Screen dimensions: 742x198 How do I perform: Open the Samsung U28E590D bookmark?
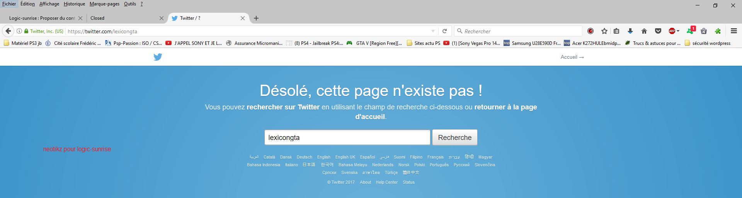pyautogui.click(x=532, y=43)
